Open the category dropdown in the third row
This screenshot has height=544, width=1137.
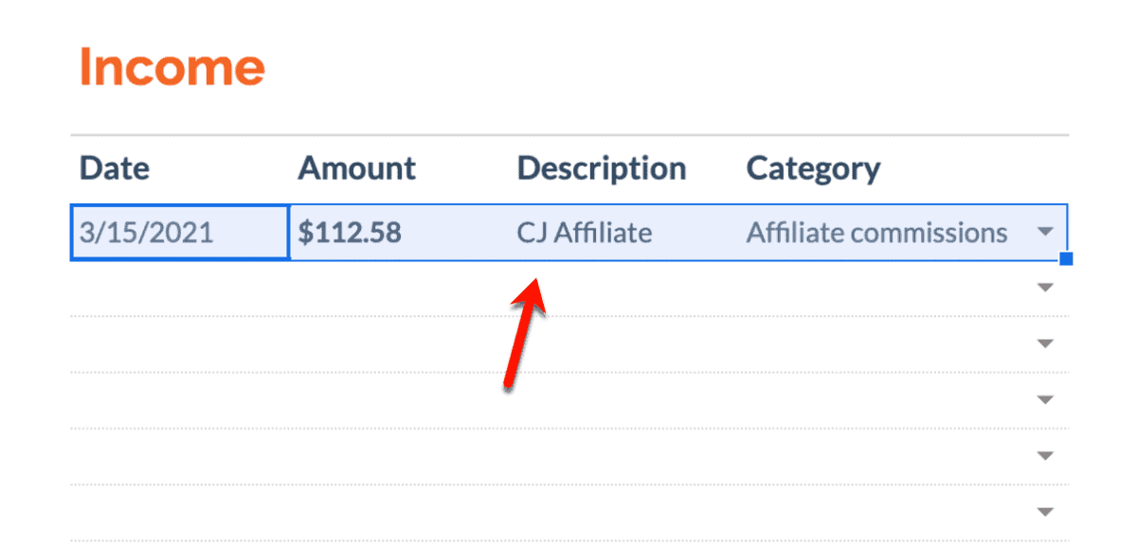coord(1045,343)
